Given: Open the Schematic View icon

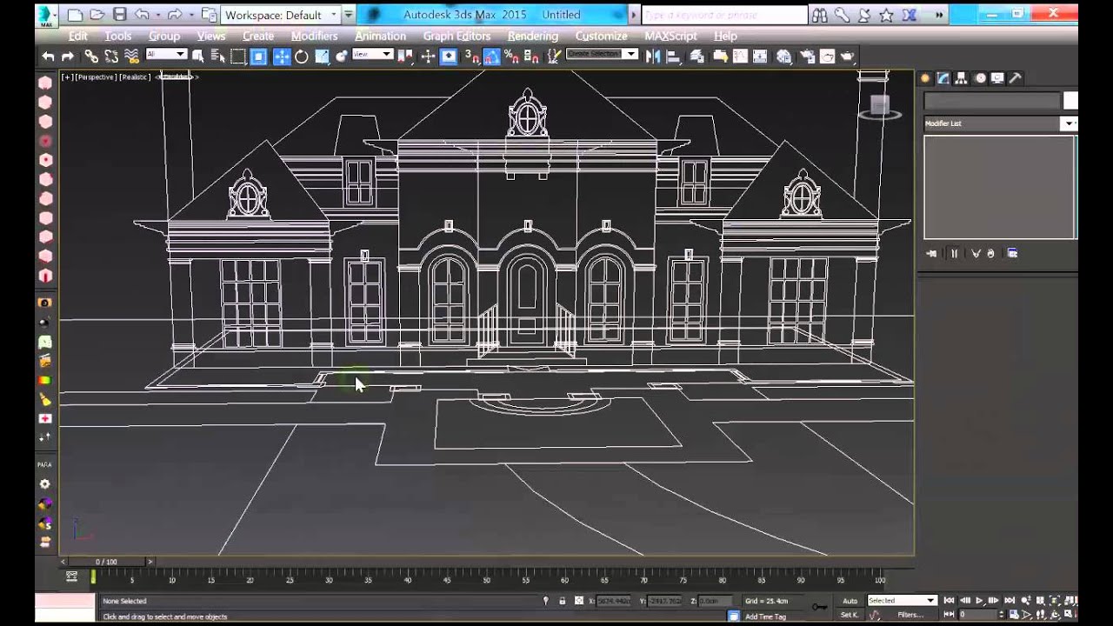Looking at the screenshot, I should (760, 57).
